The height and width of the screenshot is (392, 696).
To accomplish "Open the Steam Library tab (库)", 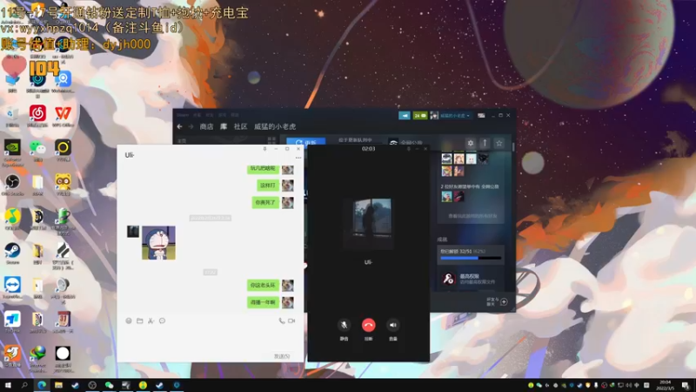I will tap(224, 126).
